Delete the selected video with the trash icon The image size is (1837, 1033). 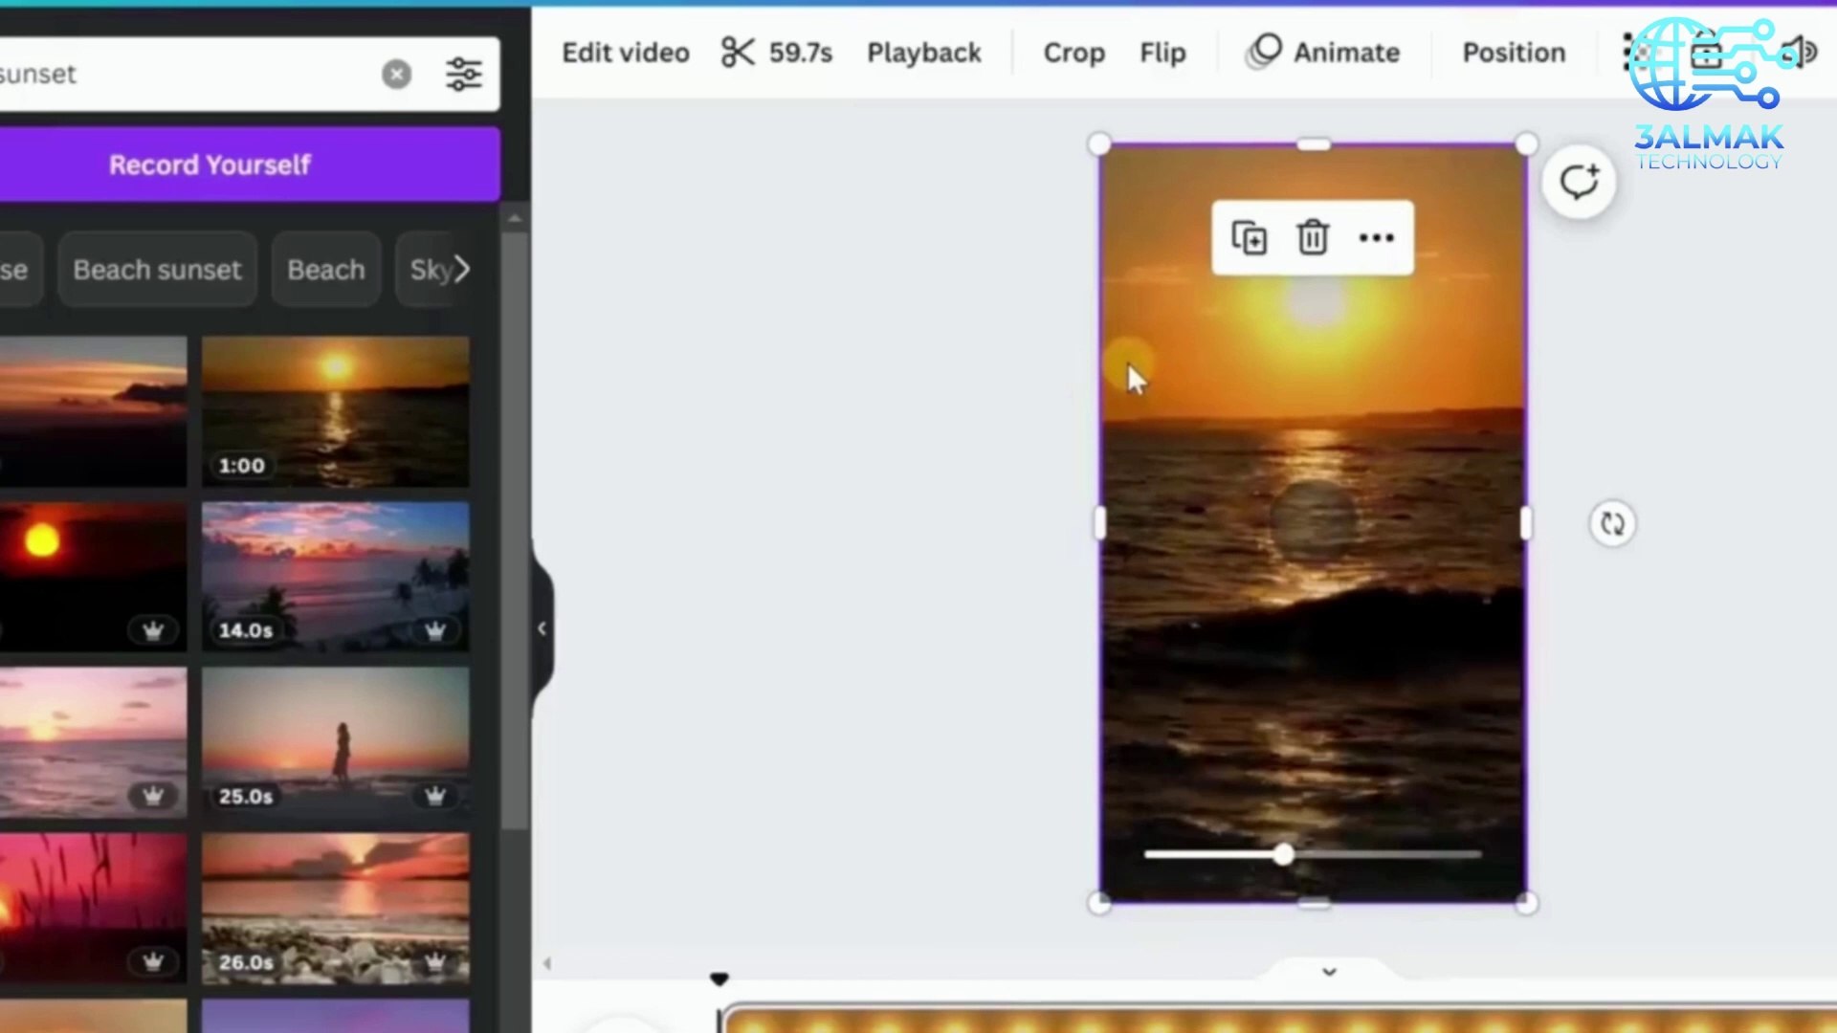click(1312, 237)
